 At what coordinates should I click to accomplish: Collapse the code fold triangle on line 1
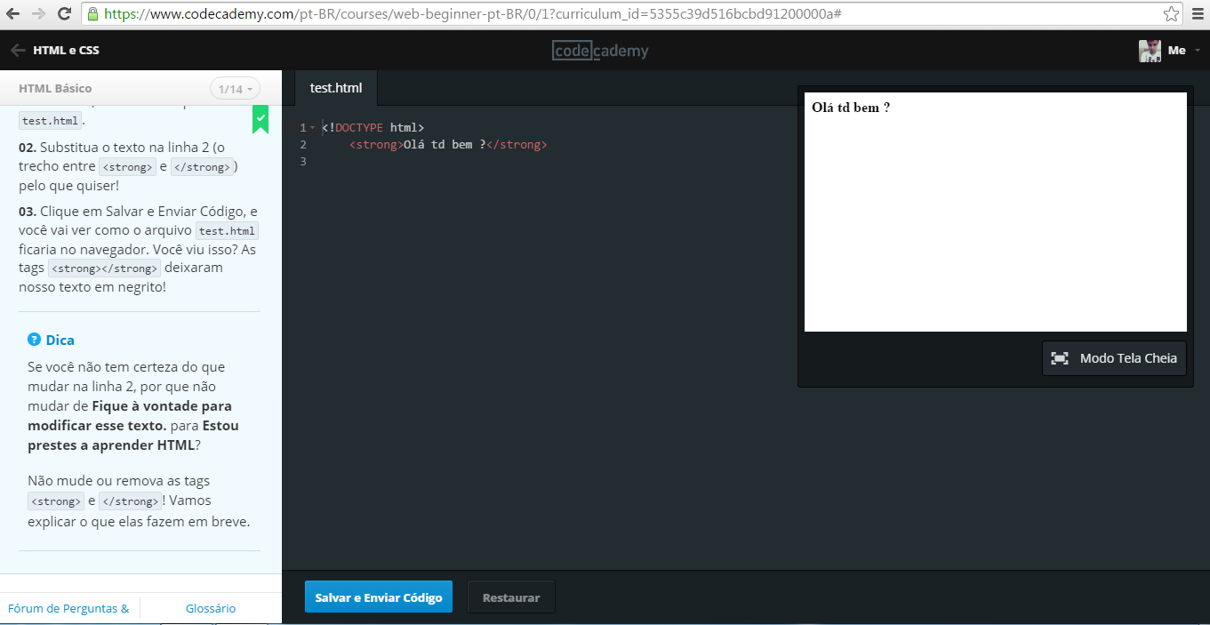(312, 127)
